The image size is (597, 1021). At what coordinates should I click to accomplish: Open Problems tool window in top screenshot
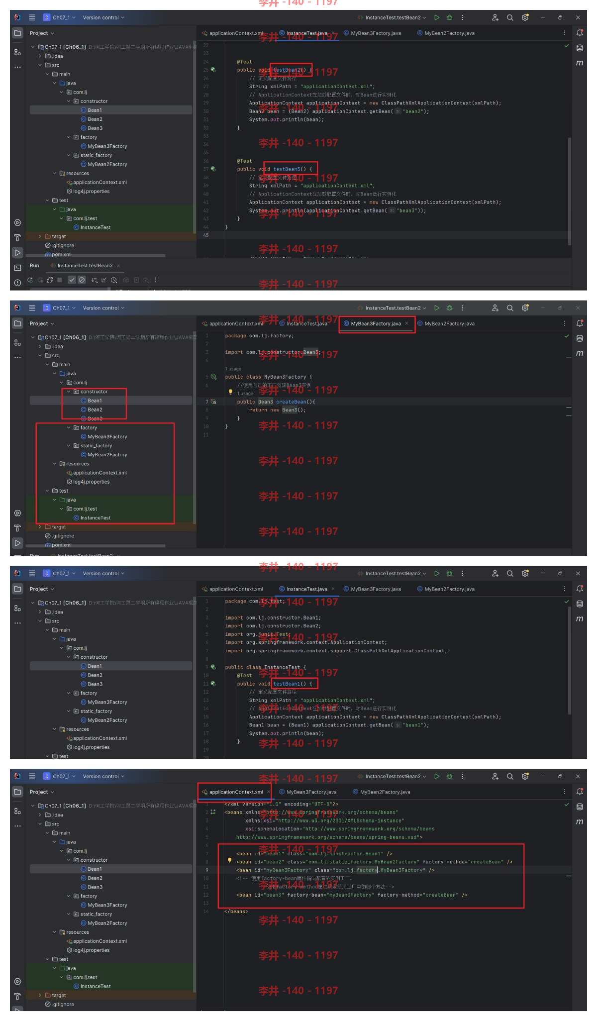17,283
